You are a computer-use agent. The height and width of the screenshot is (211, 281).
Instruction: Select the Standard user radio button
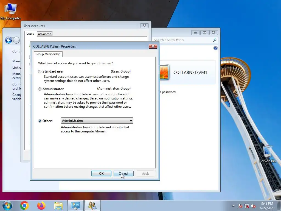click(x=40, y=72)
